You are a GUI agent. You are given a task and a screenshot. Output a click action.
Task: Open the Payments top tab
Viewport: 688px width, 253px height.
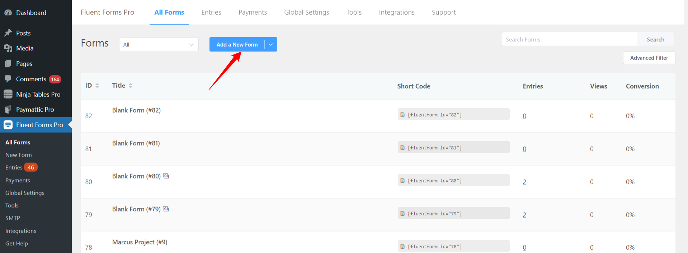pyautogui.click(x=253, y=12)
